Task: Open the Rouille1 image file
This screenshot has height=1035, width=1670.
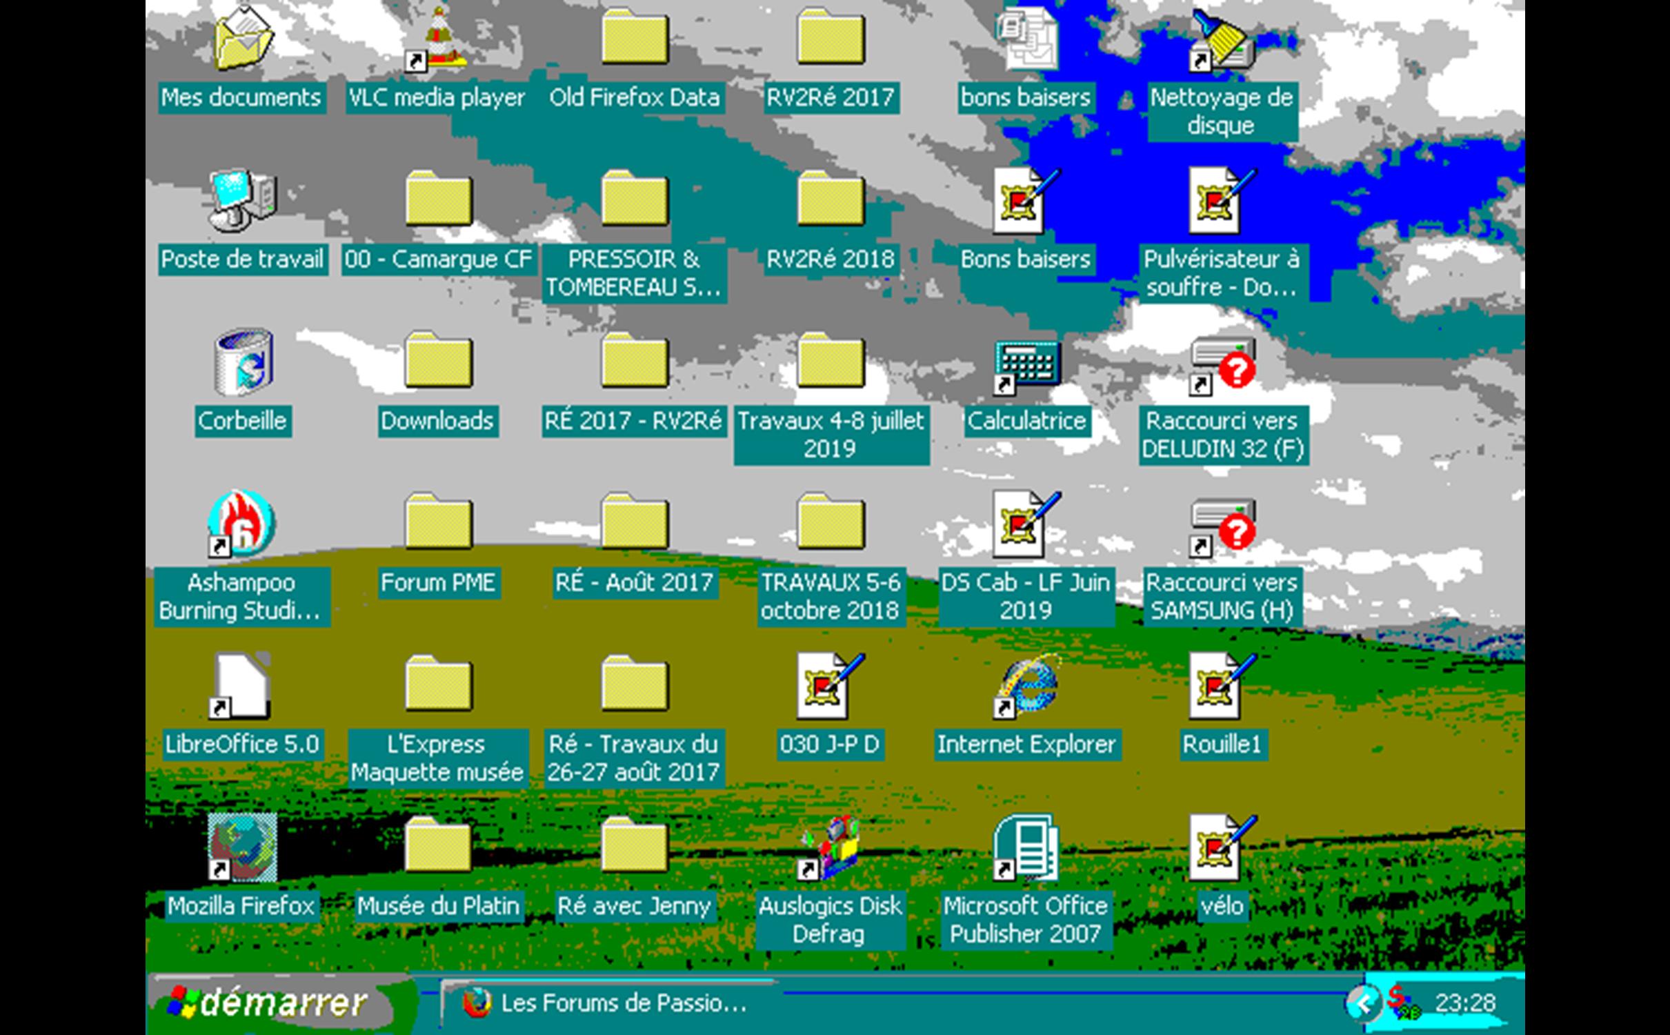Action: pyautogui.click(x=1222, y=685)
